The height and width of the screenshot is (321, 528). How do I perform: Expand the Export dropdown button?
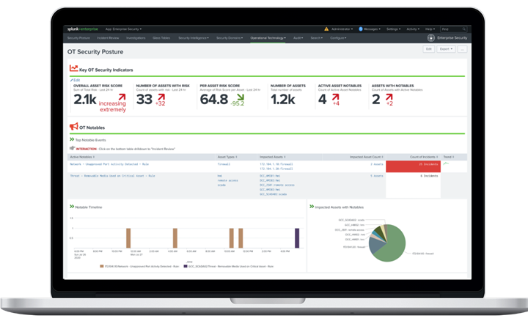446,49
